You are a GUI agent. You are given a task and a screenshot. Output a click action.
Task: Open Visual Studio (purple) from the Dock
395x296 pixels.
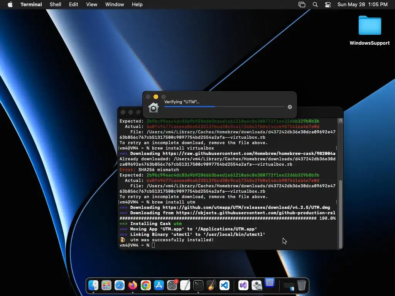pos(243,285)
